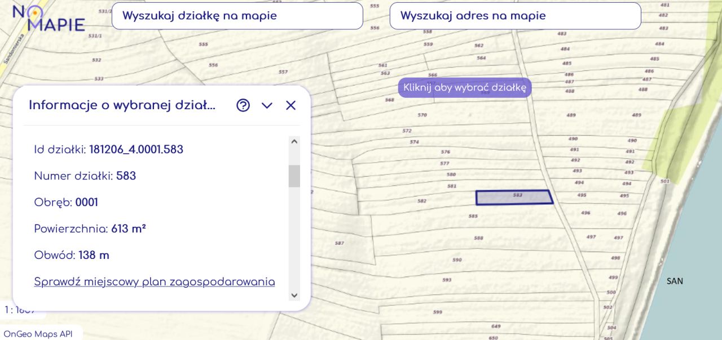The height and width of the screenshot is (340, 722).
Task: Select parcel 593 on the map
Action: click(x=447, y=280)
